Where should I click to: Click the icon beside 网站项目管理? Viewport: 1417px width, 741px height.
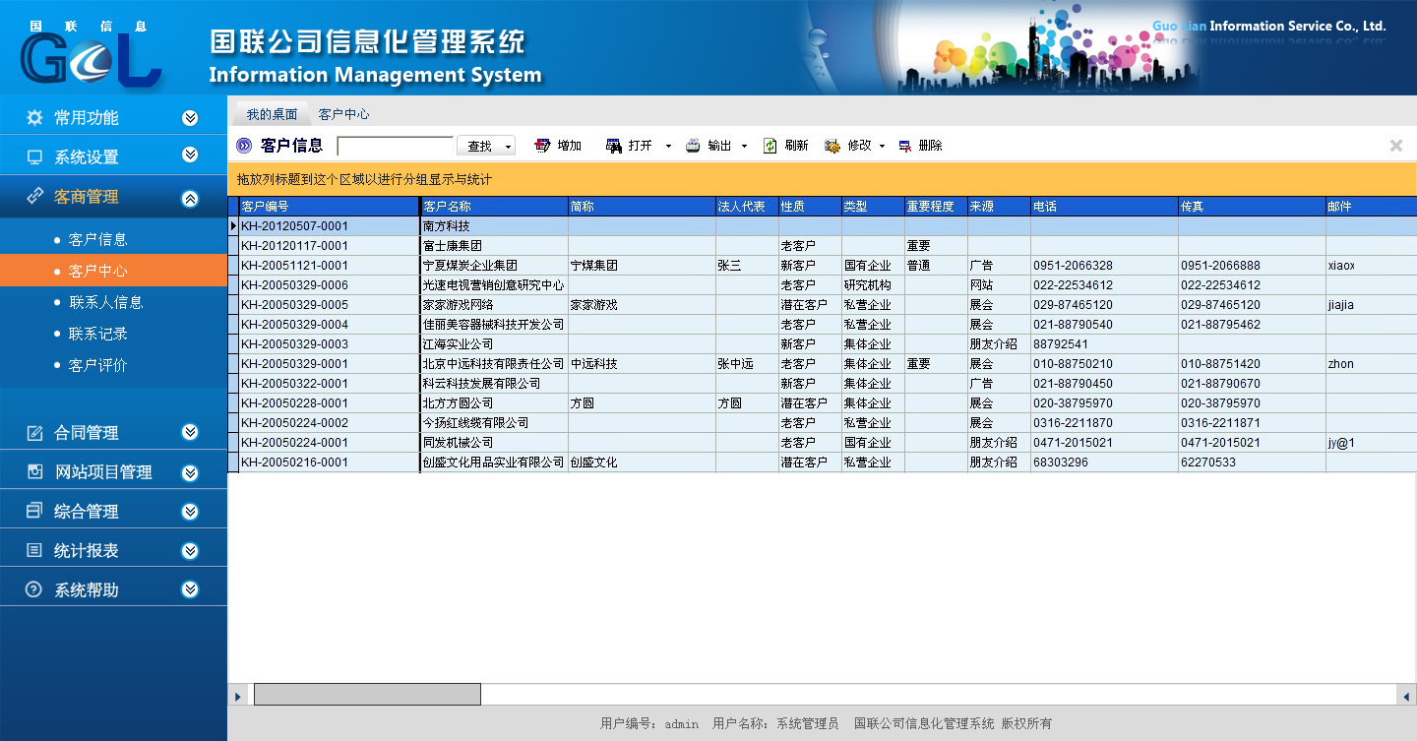34,472
